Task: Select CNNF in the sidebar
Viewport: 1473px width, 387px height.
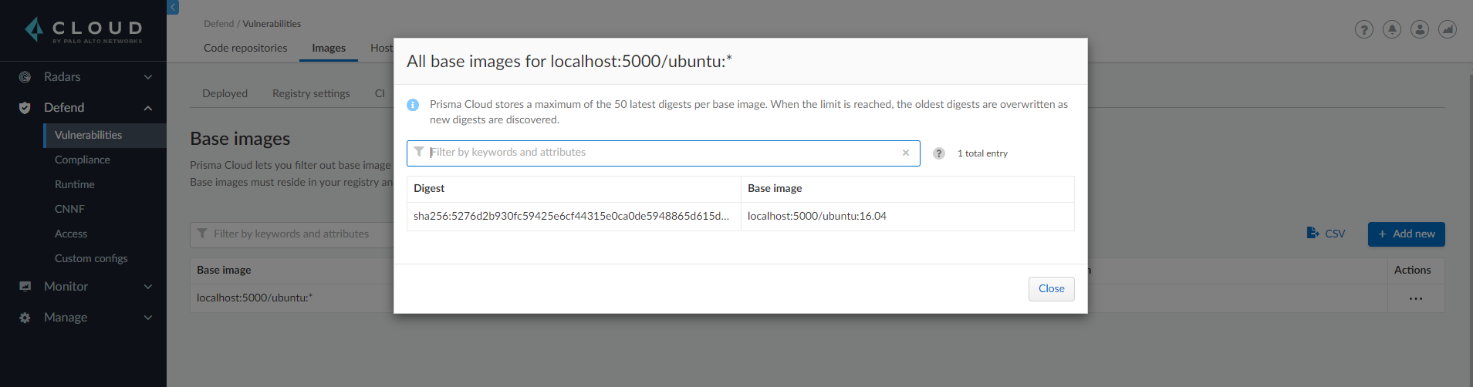Action: coord(69,209)
